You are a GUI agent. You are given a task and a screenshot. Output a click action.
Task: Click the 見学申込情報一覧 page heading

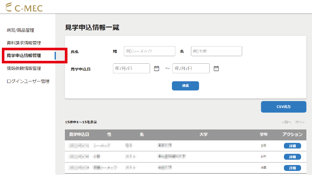coord(92,27)
